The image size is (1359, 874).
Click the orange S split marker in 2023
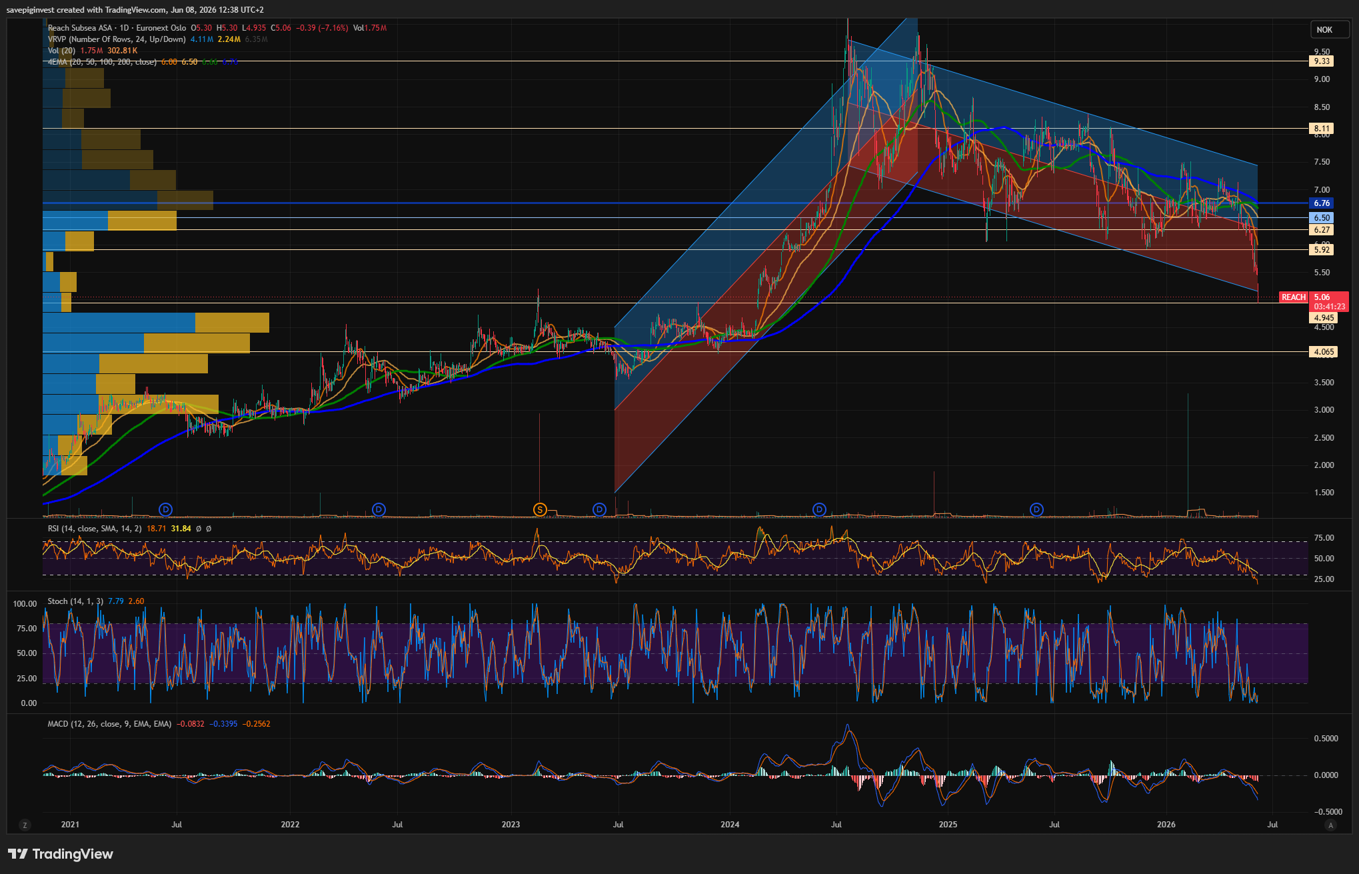click(x=540, y=510)
